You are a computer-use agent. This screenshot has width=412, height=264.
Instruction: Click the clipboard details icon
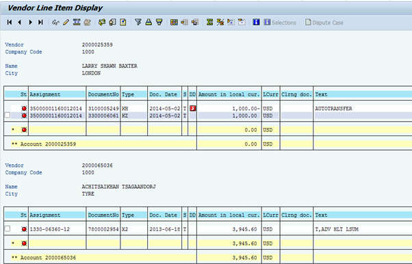pyautogui.click(x=123, y=23)
